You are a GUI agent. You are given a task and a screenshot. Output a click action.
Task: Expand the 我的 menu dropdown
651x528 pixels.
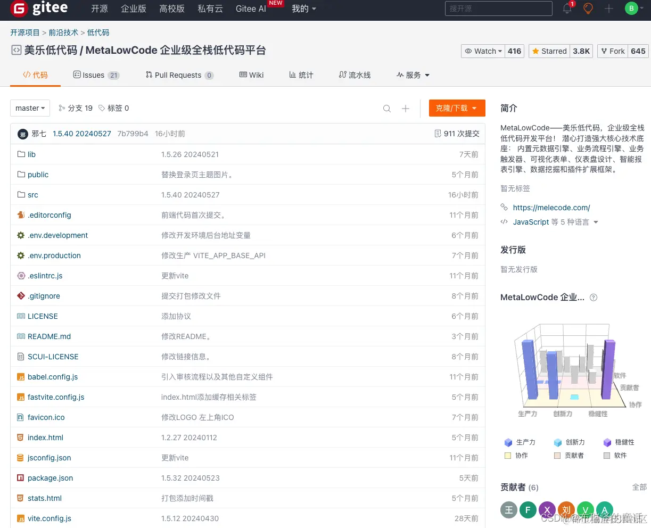click(x=303, y=9)
